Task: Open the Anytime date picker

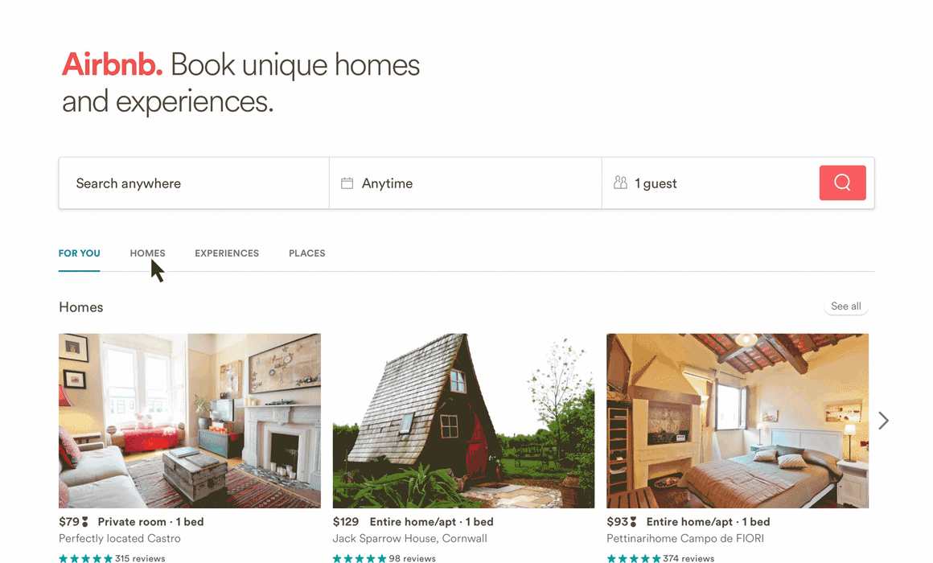Action: 466,183
